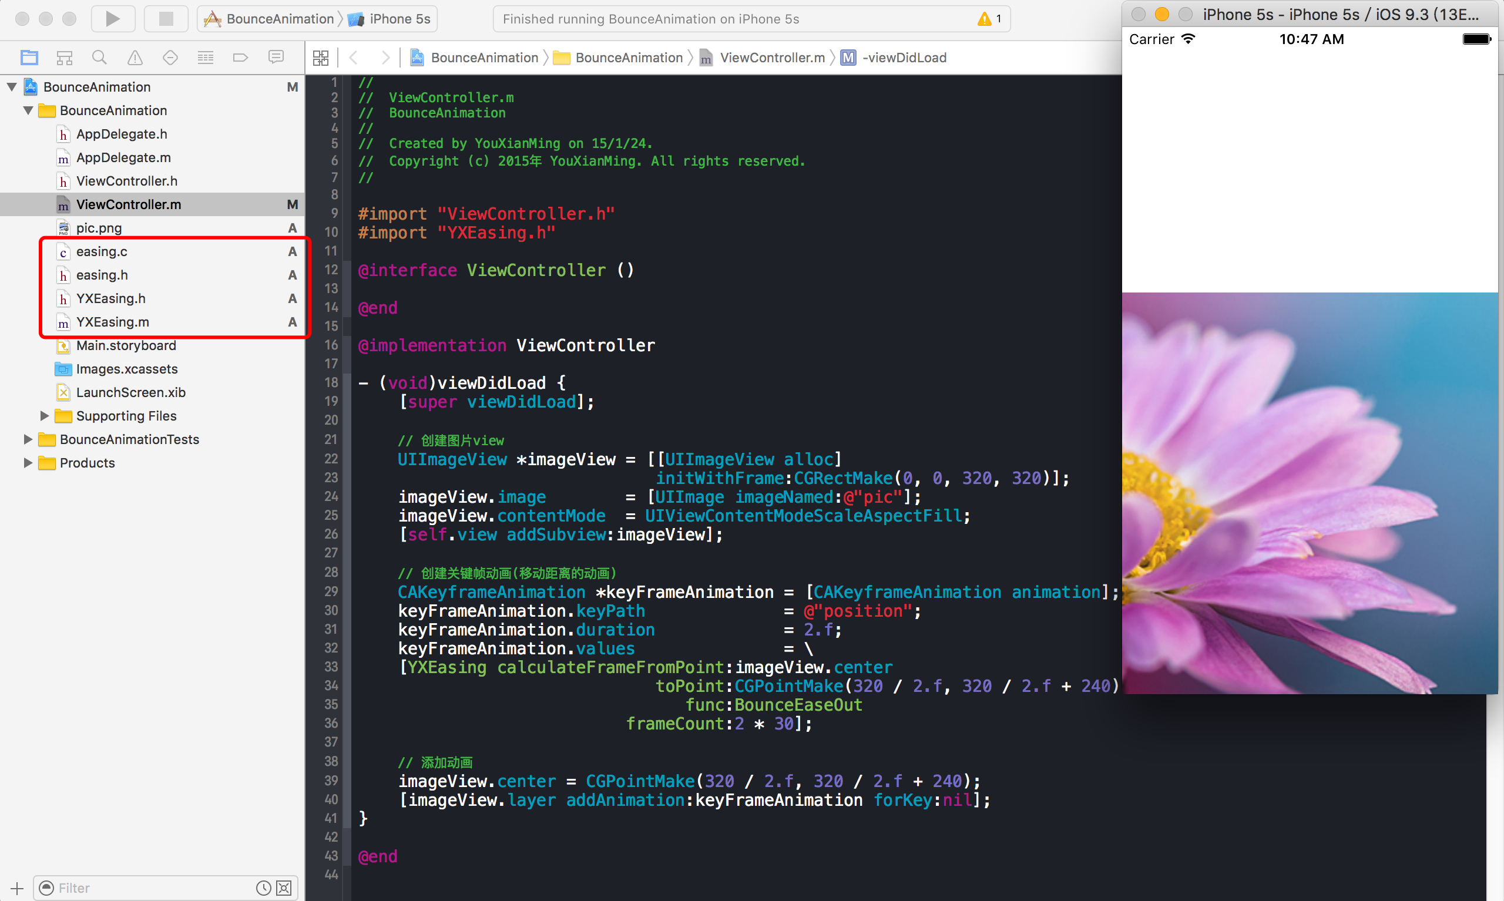Show the Breakpoint navigator icon
The image size is (1504, 901).
coord(240,58)
